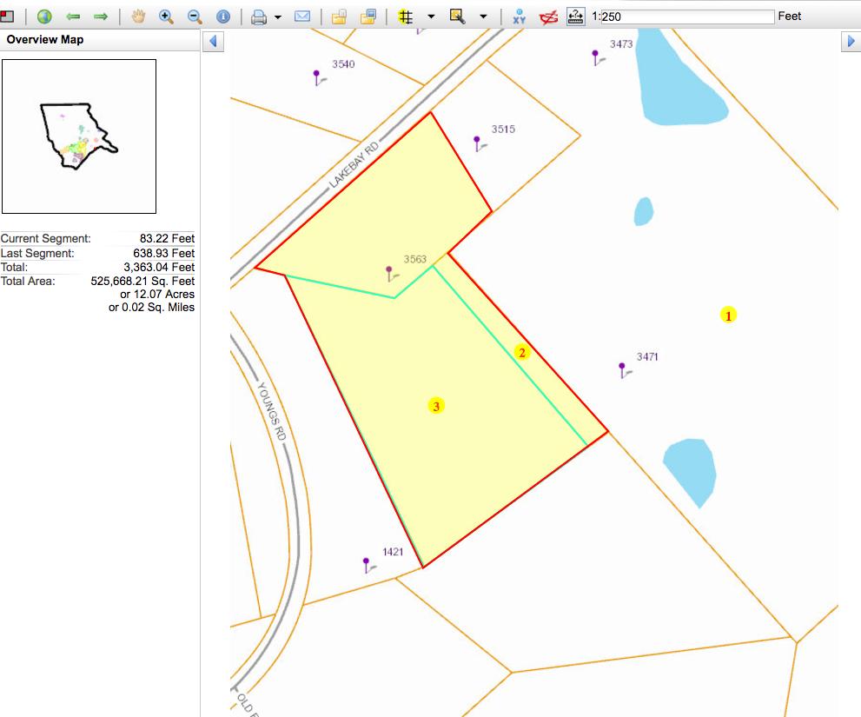Viewport: 861px width, 717px height.
Task: Click the 3473 parcel address marker
Action: pos(598,57)
